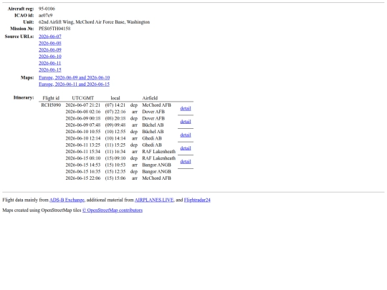Click UTC time 2026-06-09 00:18
387x290 pixels.
[83, 118]
